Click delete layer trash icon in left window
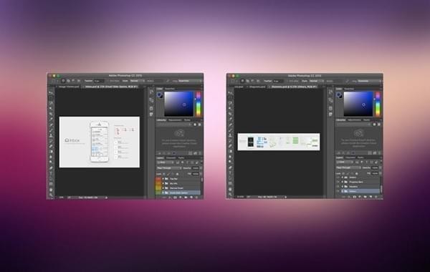Screen dimensions: 430x272 point(196,198)
